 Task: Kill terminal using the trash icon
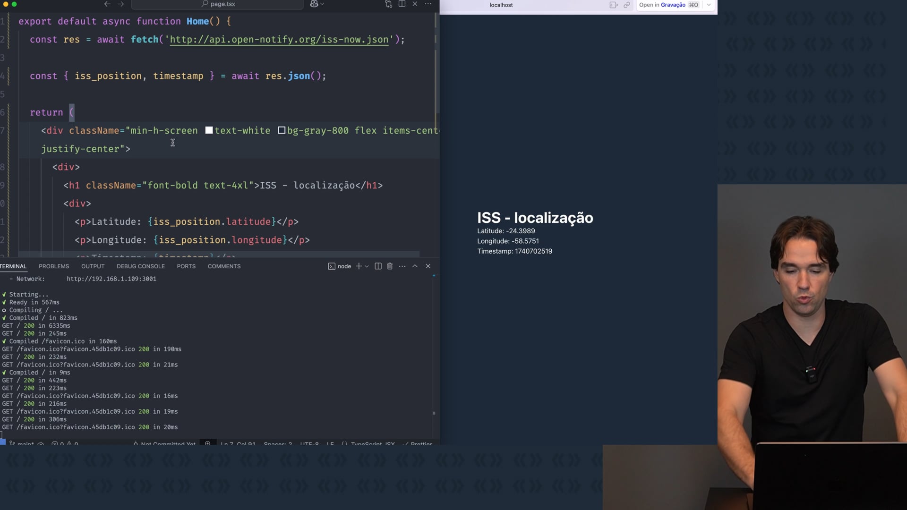[x=390, y=266]
